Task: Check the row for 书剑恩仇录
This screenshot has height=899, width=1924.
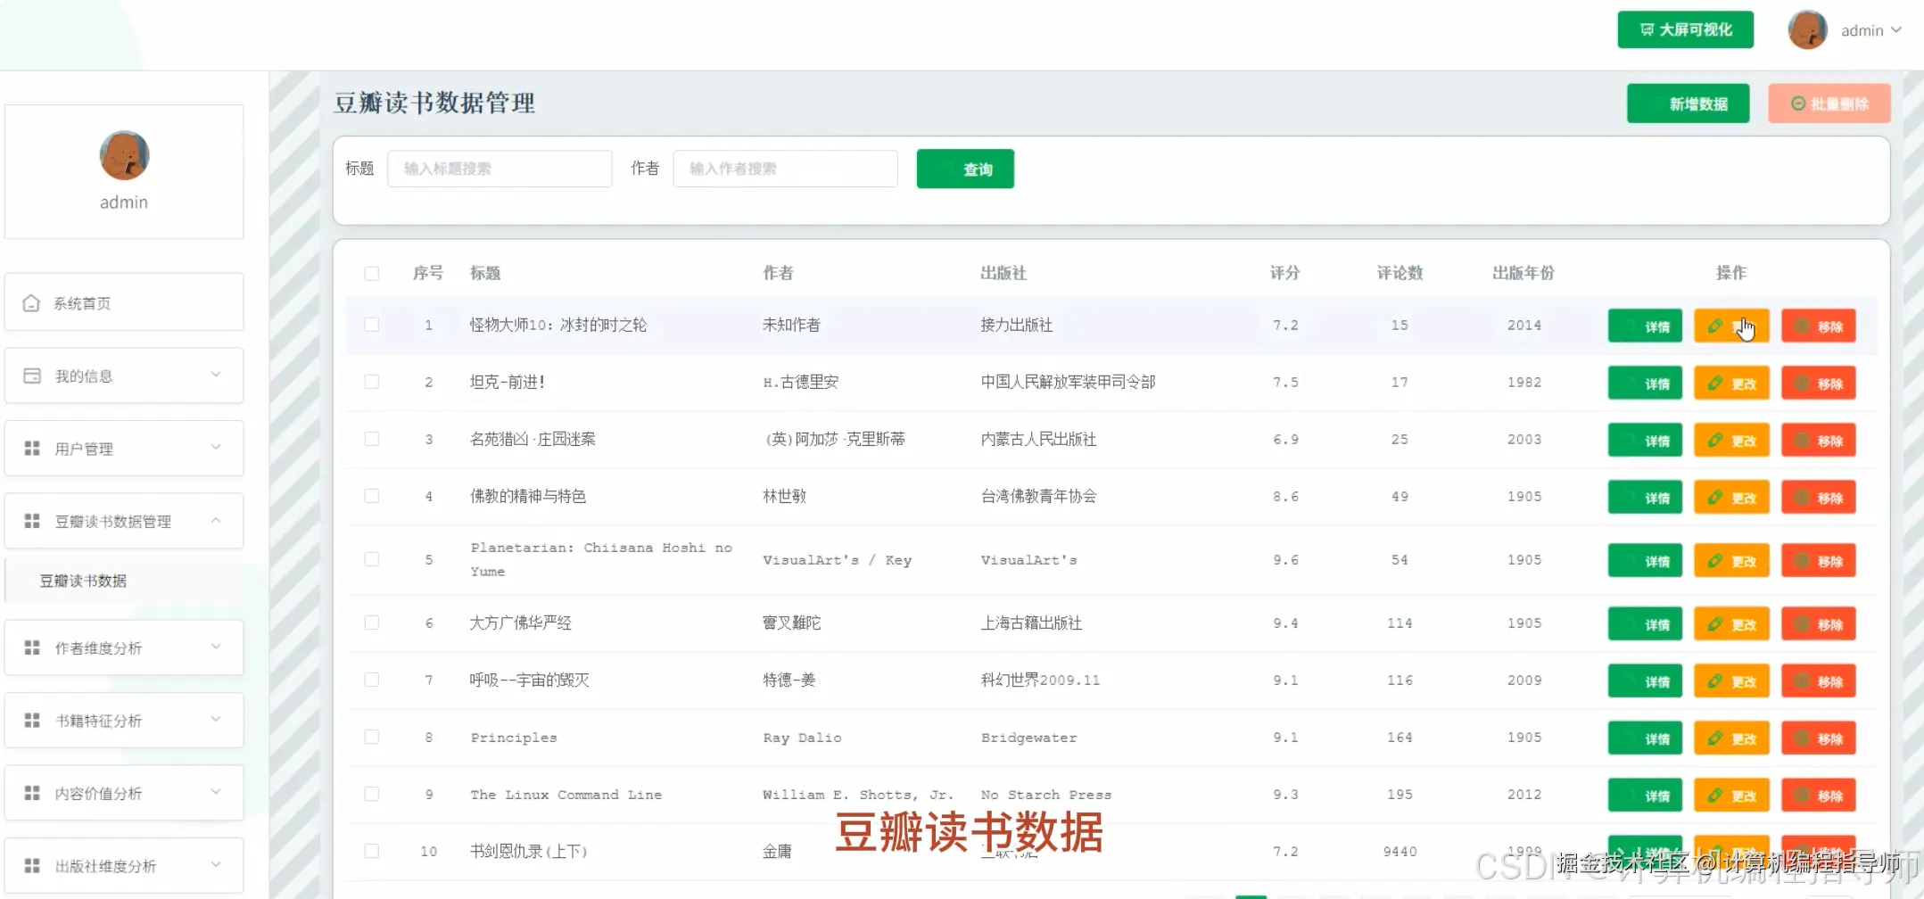Action: click(x=372, y=851)
